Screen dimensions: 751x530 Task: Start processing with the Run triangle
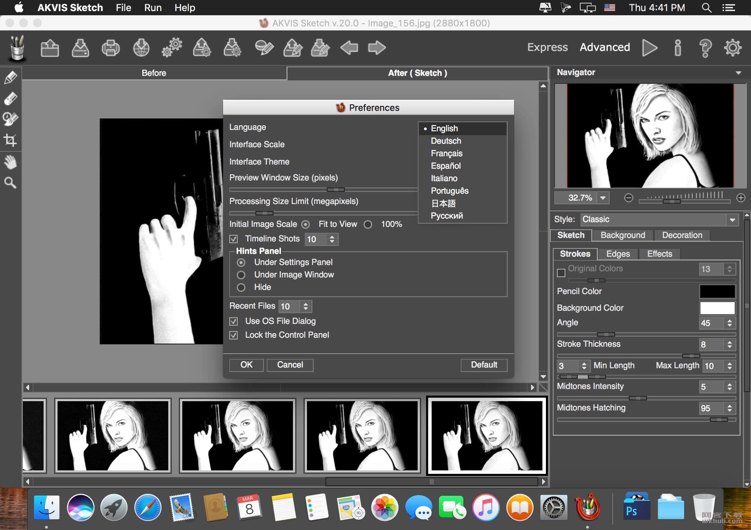tap(650, 47)
